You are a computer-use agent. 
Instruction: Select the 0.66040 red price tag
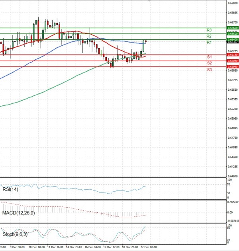click(232, 60)
